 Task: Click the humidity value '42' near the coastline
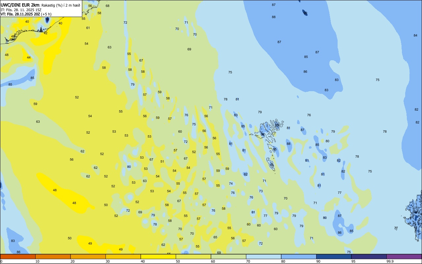point(45,33)
